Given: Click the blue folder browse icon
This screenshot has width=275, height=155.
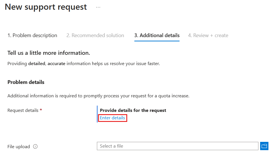Looking at the screenshot, I should pos(264,146).
